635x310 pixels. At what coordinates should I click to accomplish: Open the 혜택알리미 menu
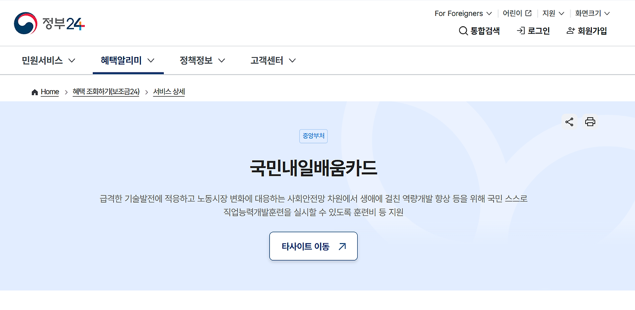tap(128, 61)
